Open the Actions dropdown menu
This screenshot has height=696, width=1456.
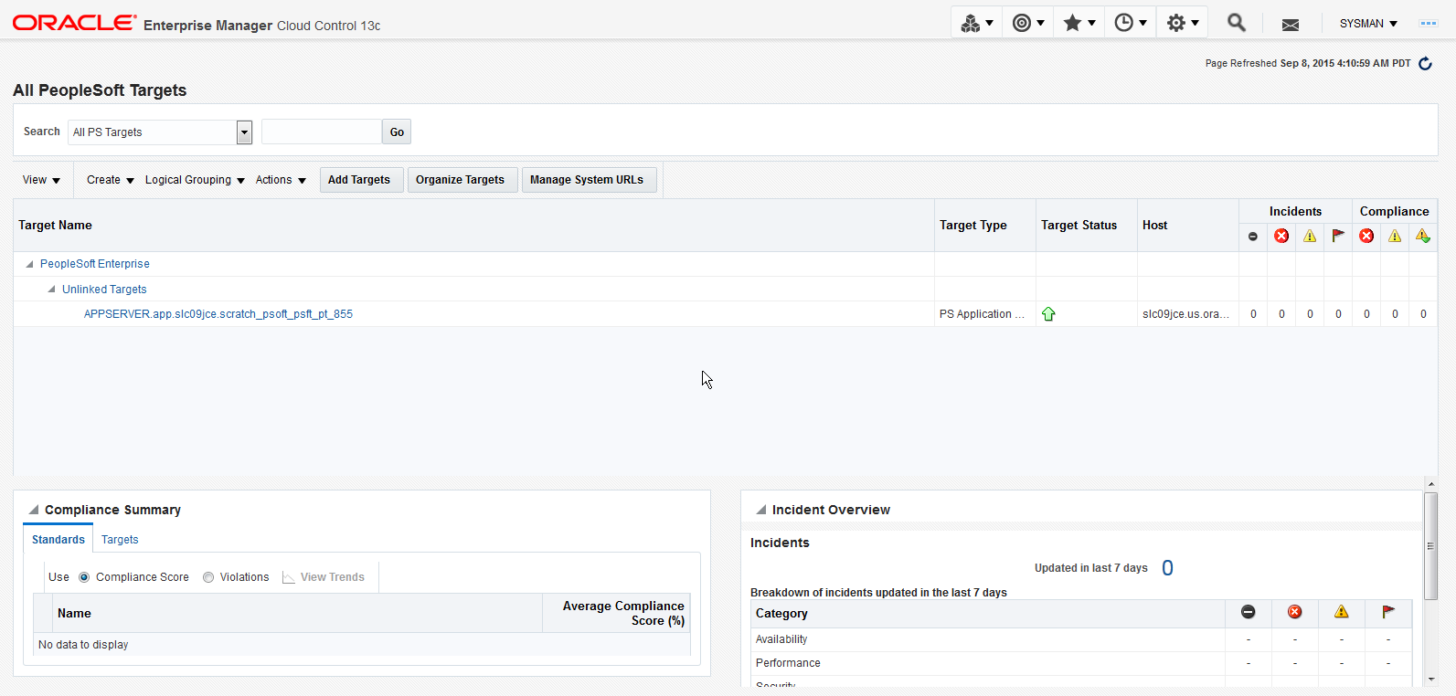[281, 180]
